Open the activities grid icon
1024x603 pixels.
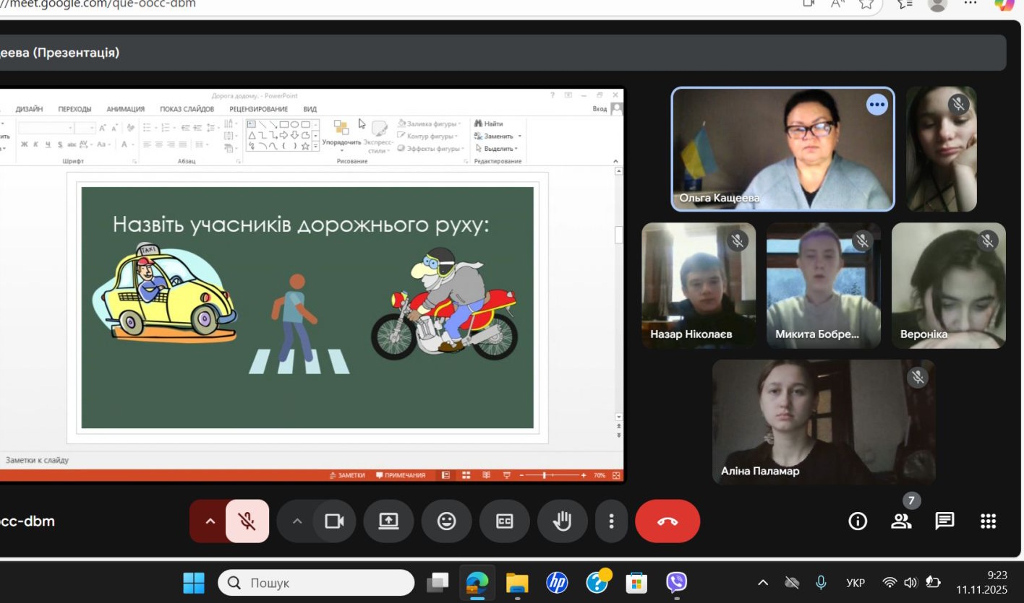coord(988,521)
